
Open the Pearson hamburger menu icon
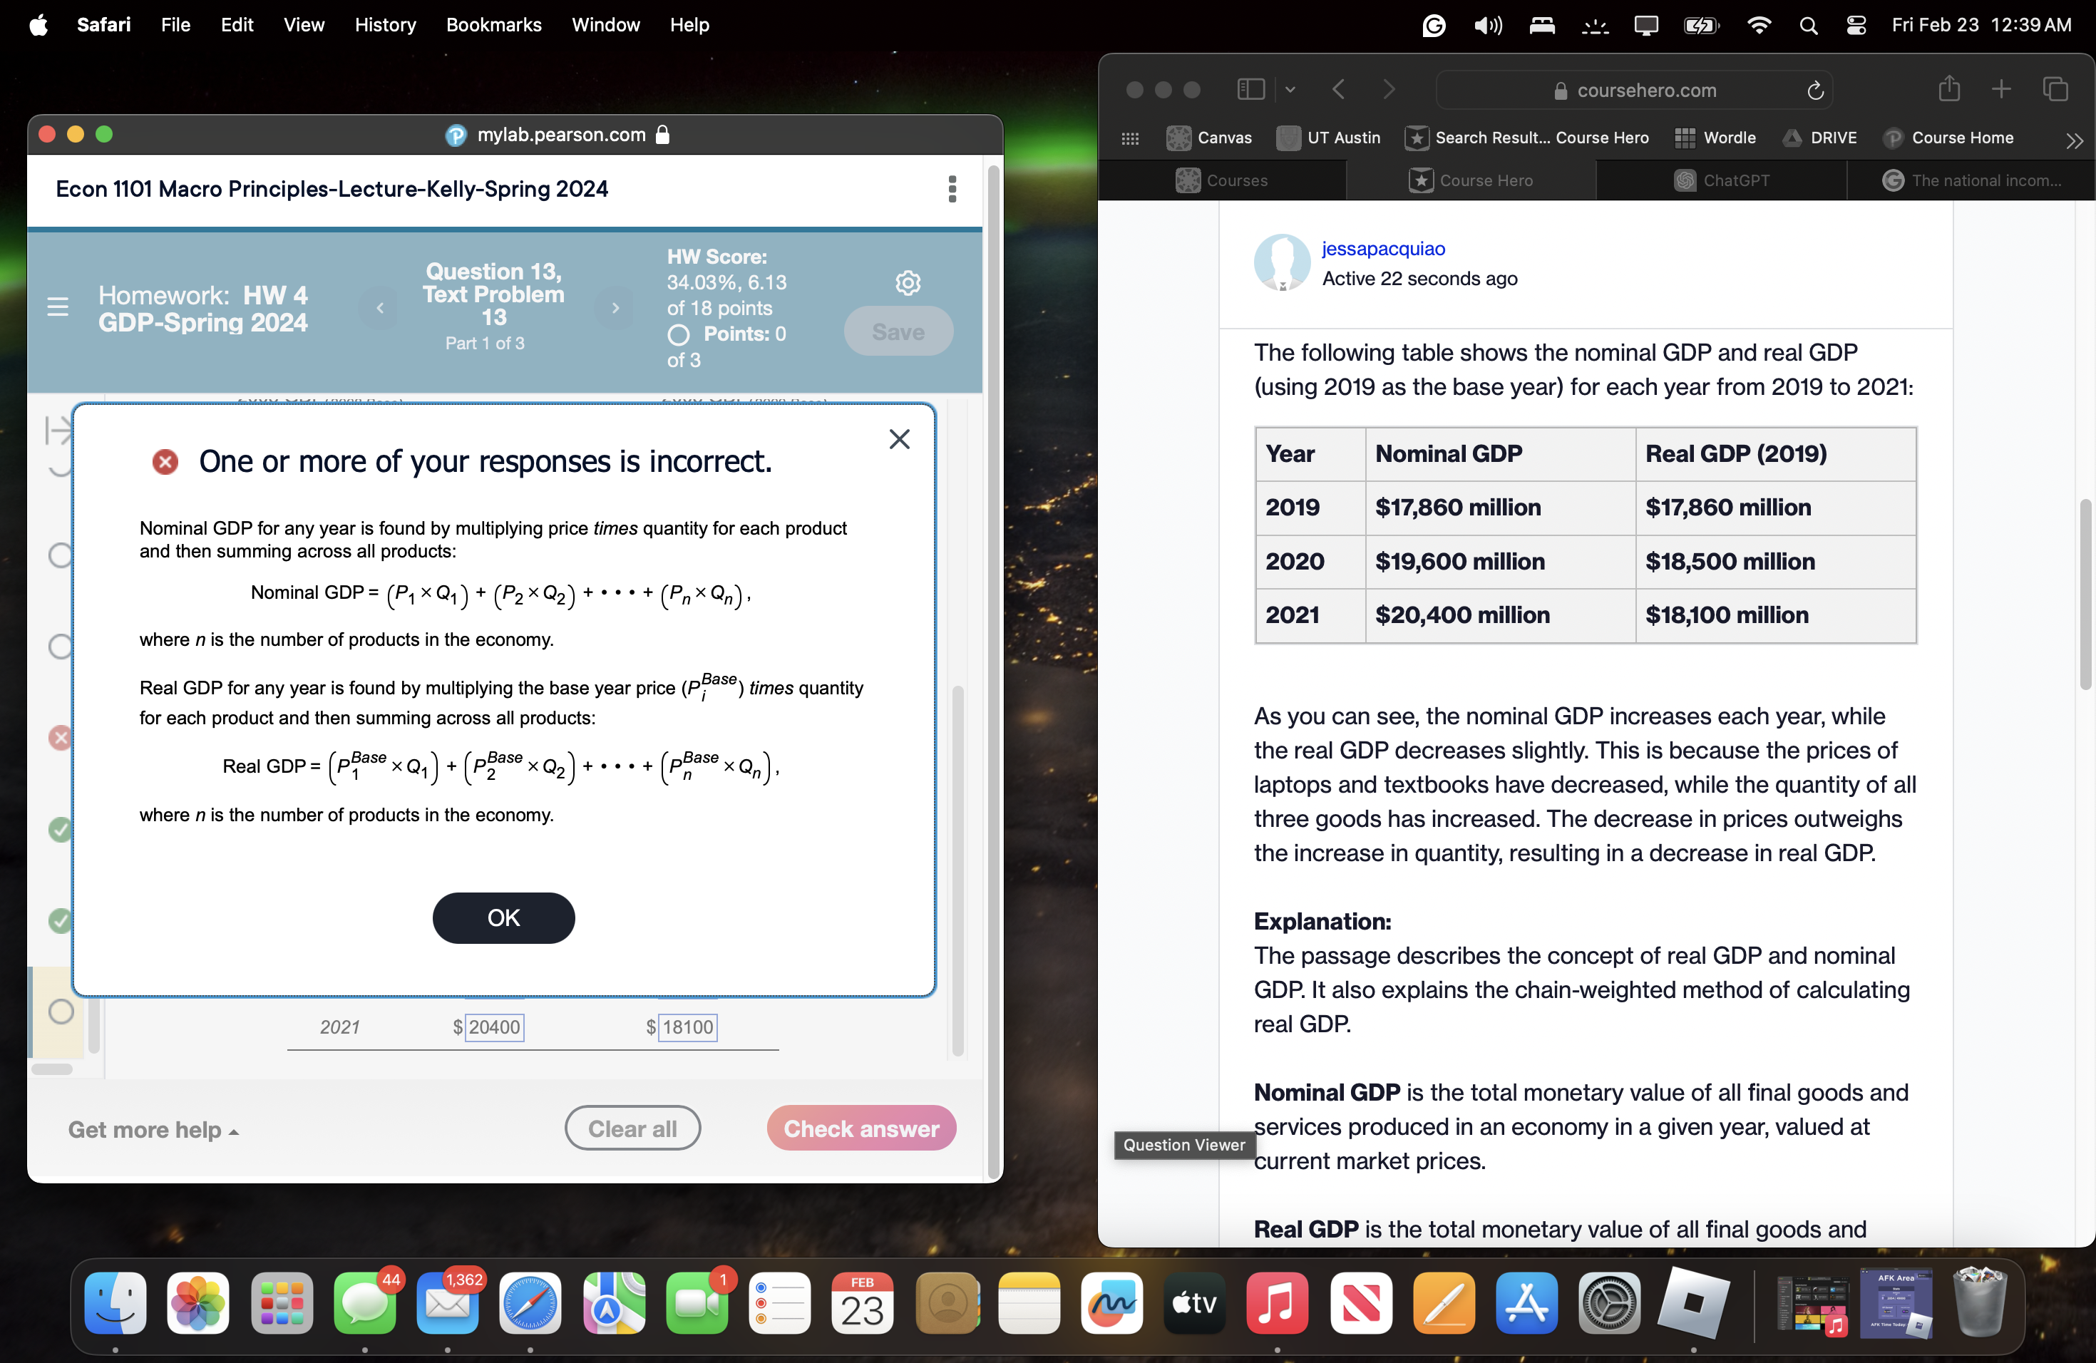pyautogui.click(x=58, y=307)
